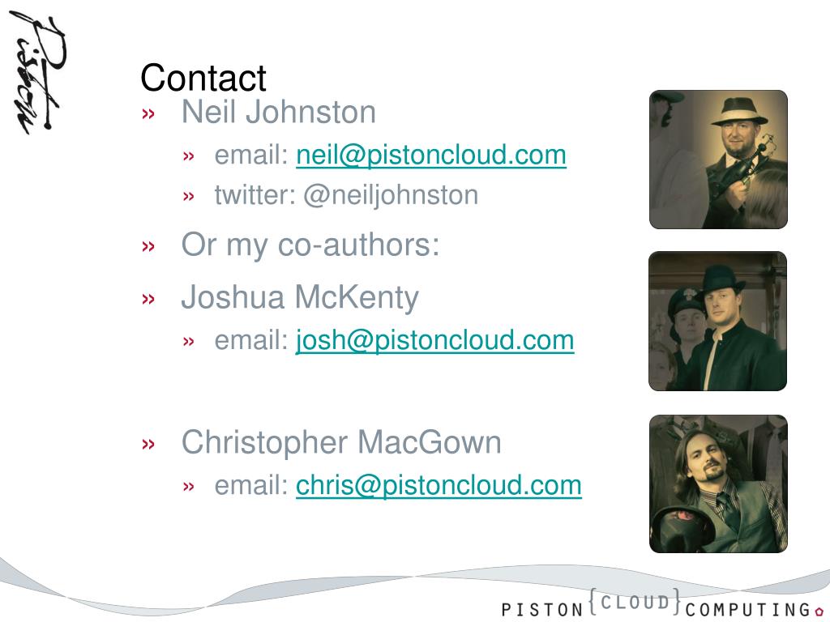
Task: Click the bullet arrow before Christopher MacGown
Action: pos(148,444)
